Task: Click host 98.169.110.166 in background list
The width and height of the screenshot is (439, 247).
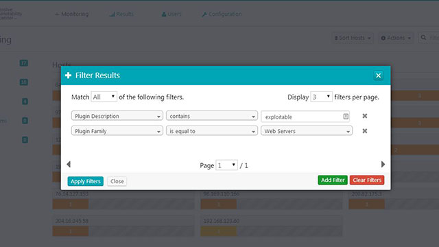Action: [221, 193]
